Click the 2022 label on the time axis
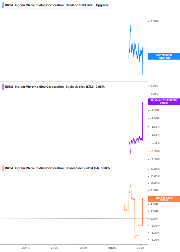180x252 pixels. pyautogui.click(x=83, y=248)
